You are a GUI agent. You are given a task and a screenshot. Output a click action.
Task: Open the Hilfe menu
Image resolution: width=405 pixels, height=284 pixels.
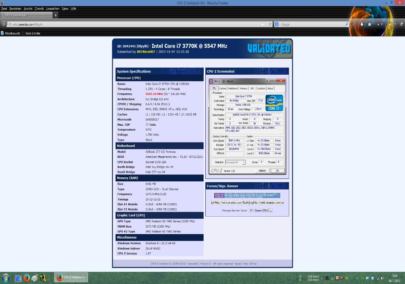click(74, 9)
